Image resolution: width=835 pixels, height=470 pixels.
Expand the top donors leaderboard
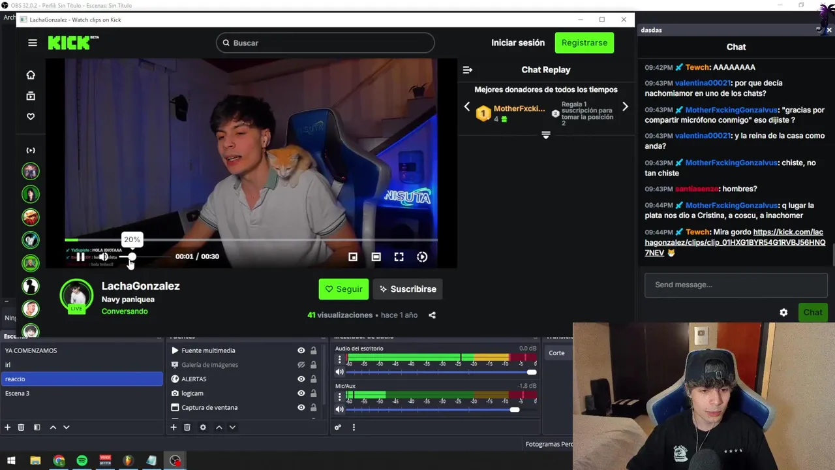(x=546, y=135)
